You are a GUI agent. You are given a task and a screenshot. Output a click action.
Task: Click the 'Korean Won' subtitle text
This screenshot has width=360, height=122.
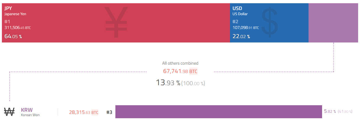coord(30,115)
